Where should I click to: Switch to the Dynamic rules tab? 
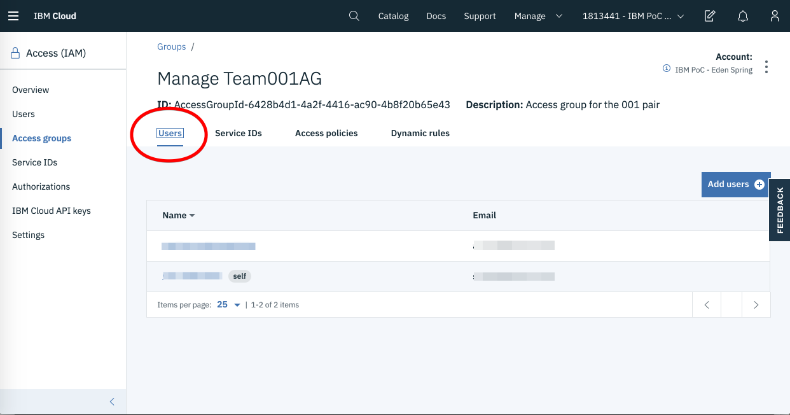[x=420, y=133]
